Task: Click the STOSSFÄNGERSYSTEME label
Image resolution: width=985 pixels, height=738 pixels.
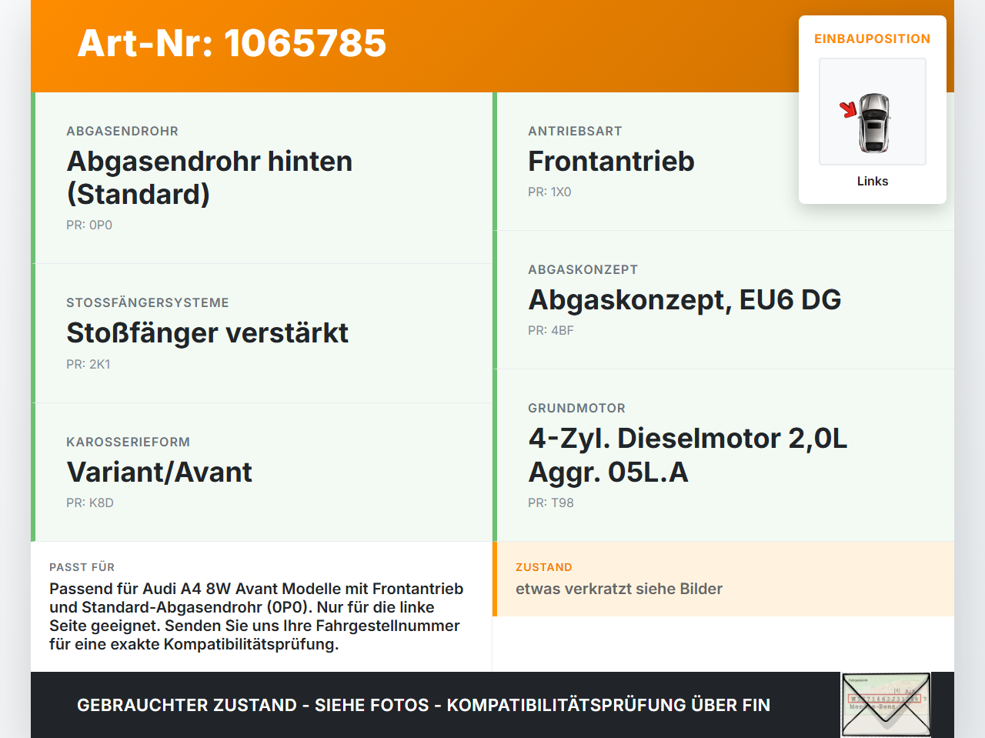Action: (148, 303)
